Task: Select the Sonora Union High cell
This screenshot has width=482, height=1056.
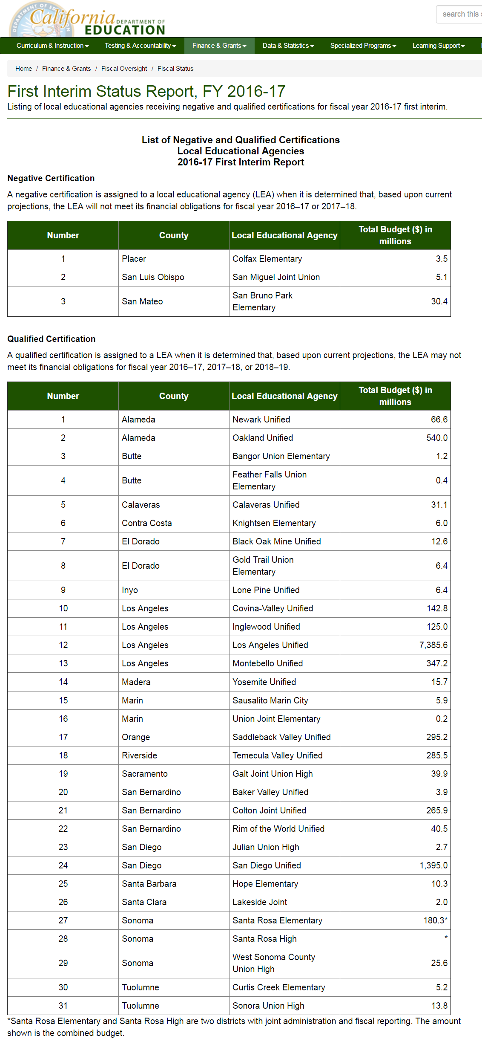Action: tap(268, 1006)
